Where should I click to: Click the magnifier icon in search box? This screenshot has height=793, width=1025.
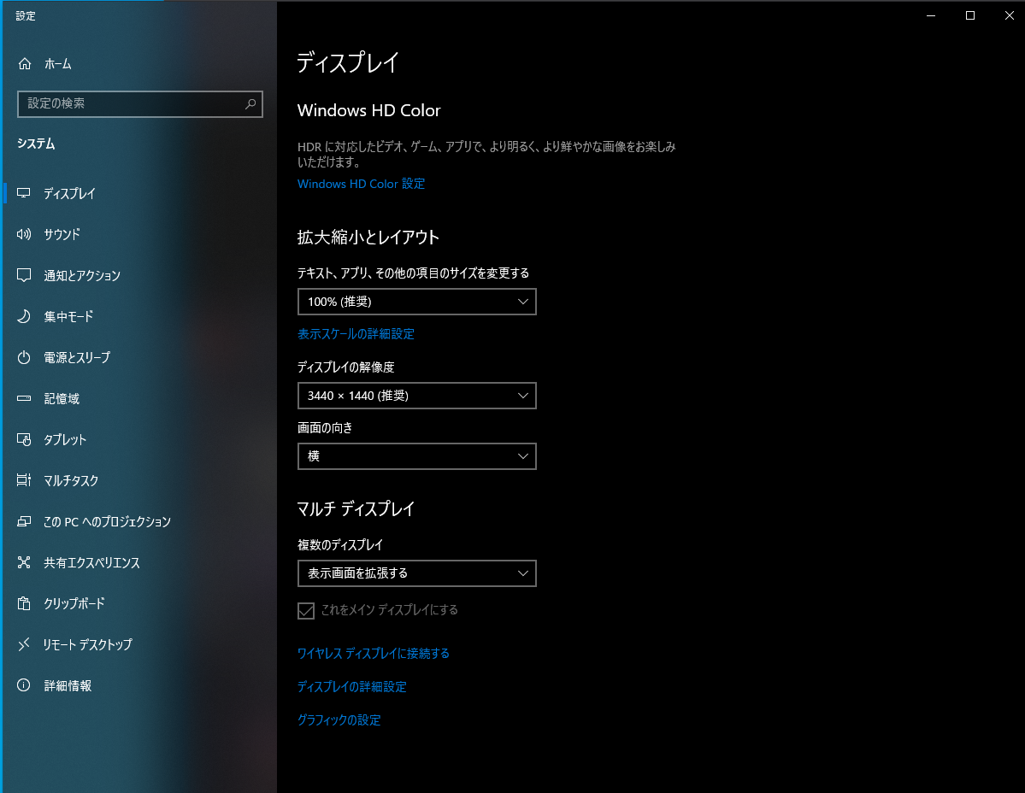250,103
